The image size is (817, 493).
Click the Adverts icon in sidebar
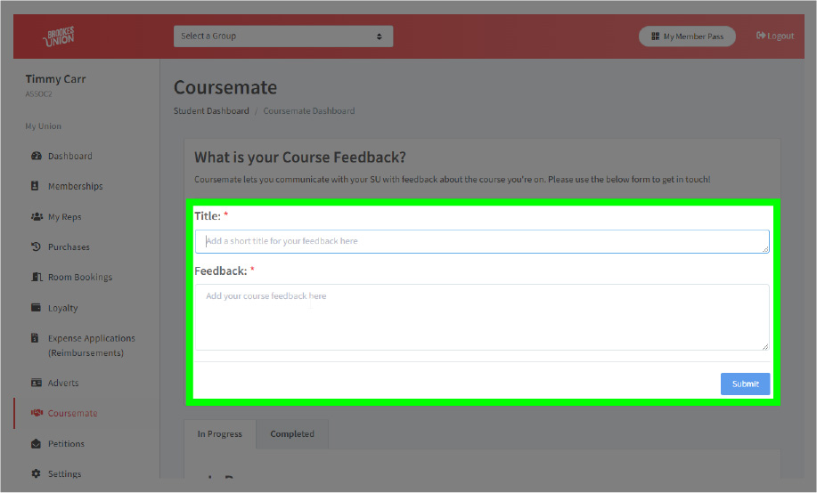click(x=37, y=384)
